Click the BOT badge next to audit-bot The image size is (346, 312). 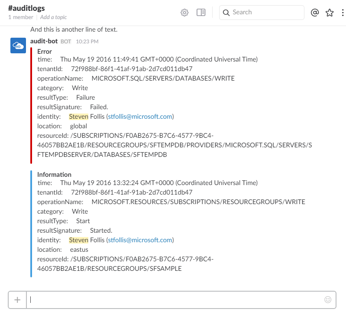point(66,42)
